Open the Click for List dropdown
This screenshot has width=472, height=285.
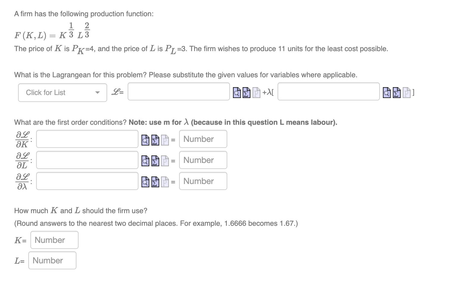click(62, 92)
